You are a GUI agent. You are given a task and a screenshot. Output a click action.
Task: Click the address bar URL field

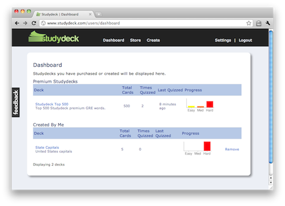point(146,23)
